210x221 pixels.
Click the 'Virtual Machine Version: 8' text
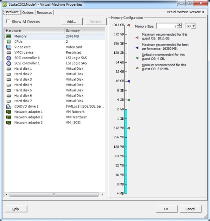(x=185, y=12)
